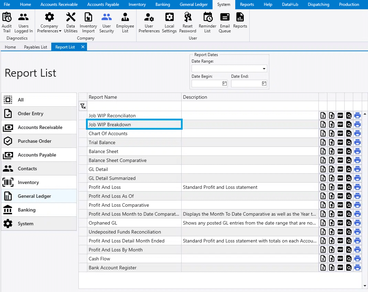Open the User Security settings
368x292 pixels.
(x=107, y=23)
